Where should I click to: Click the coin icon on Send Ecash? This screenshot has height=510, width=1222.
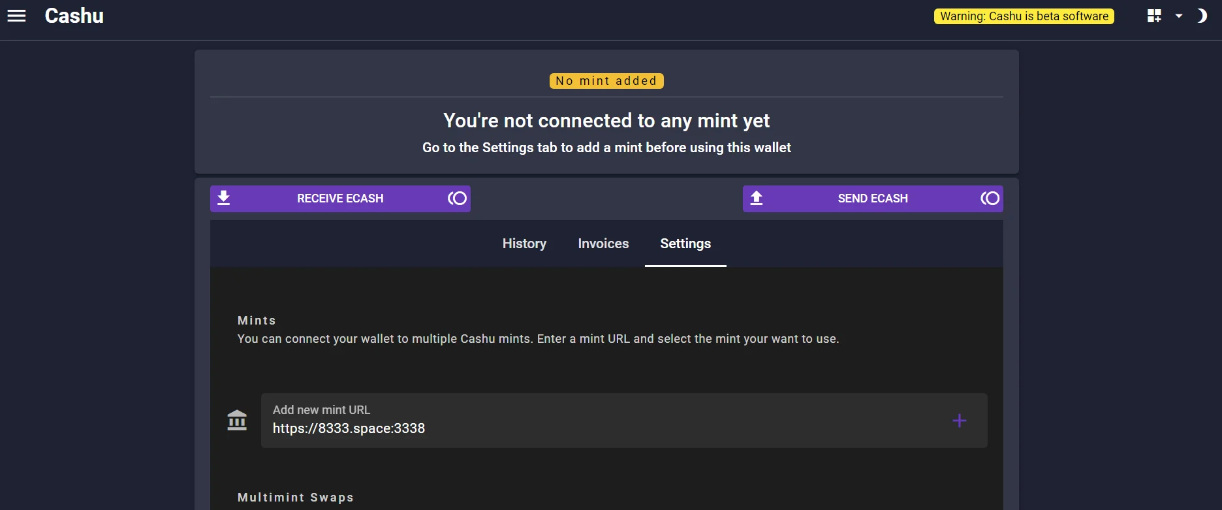click(990, 199)
